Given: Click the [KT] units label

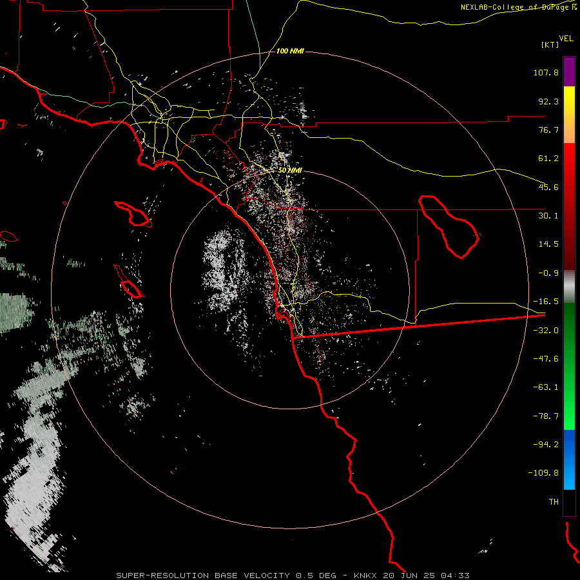Looking at the screenshot, I should [550, 44].
